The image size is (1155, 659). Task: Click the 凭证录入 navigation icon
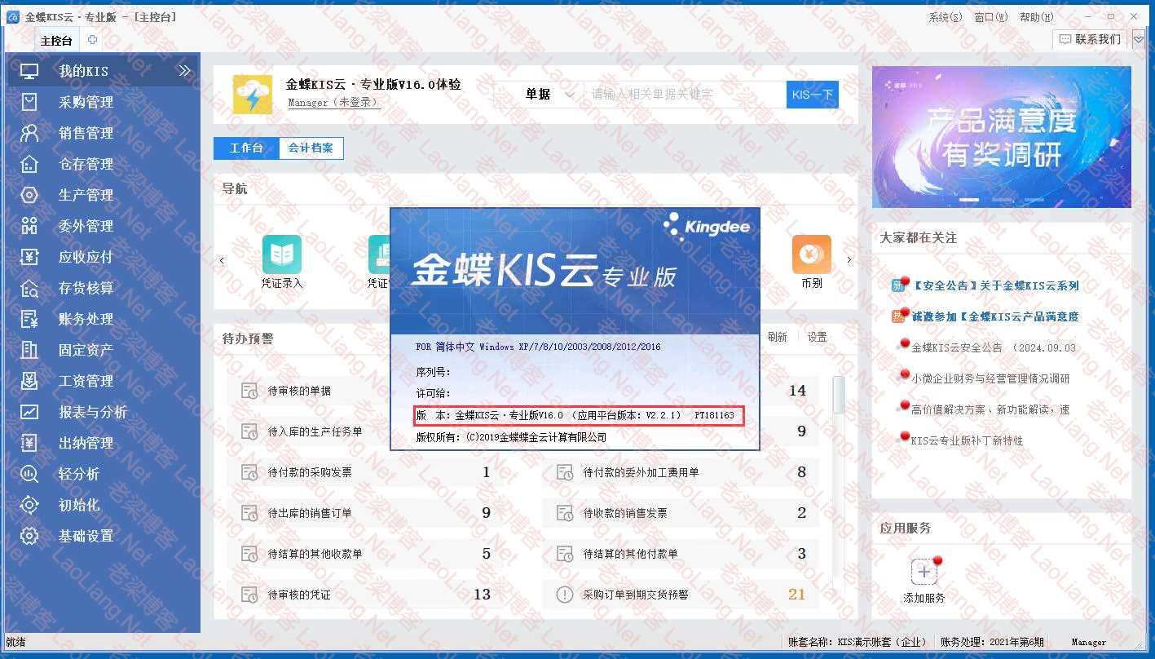[x=281, y=255]
